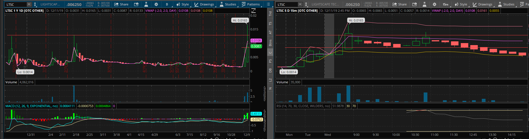Viewport: 529px width, 139px height.
Task: Open left chart settings gear
Action: tap(156, 4)
